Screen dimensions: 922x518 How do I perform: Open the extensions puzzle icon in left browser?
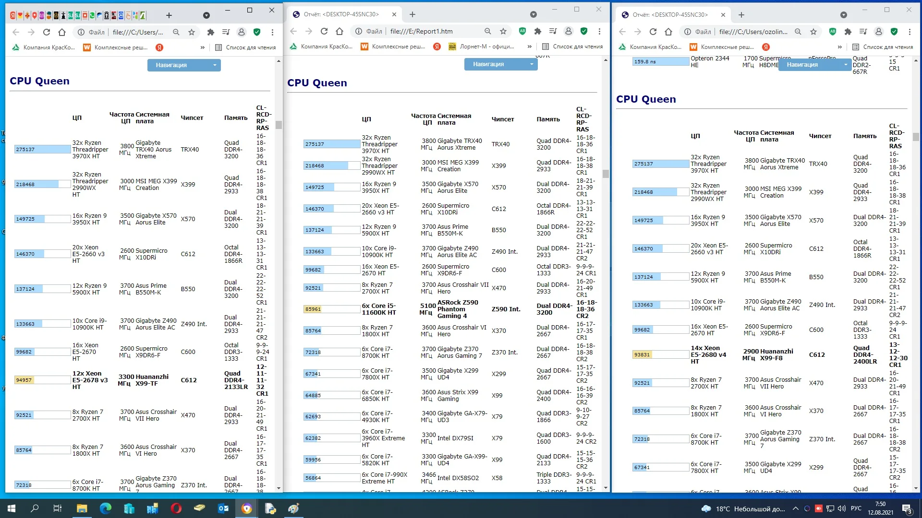point(210,32)
